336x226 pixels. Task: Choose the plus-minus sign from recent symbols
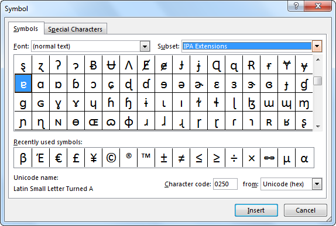164,158
